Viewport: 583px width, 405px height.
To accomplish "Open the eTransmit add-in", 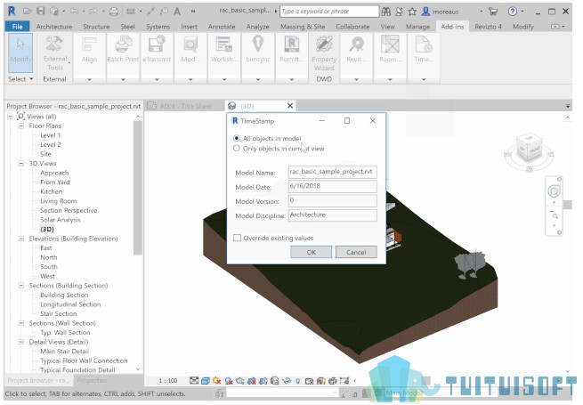I will click(x=157, y=49).
